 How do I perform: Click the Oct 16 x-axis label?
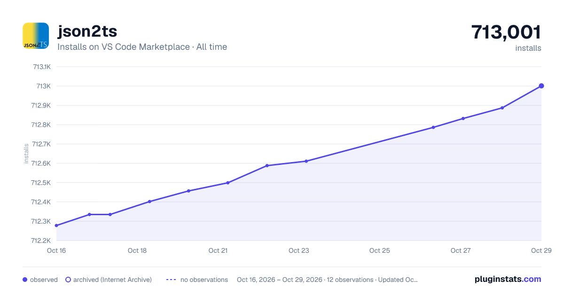pos(56,250)
